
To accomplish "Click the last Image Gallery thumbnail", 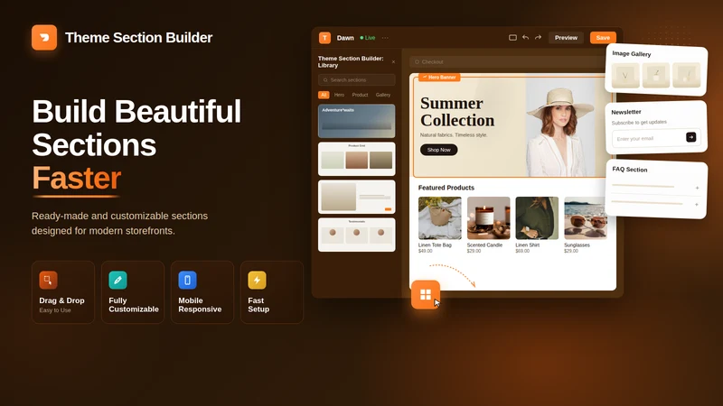I will 686,75.
